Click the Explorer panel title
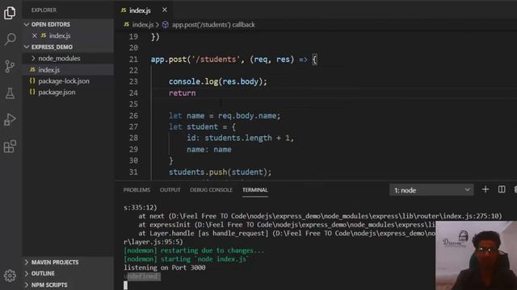Screen dimensions: 517x290 pyautogui.click(x=44, y=10)
